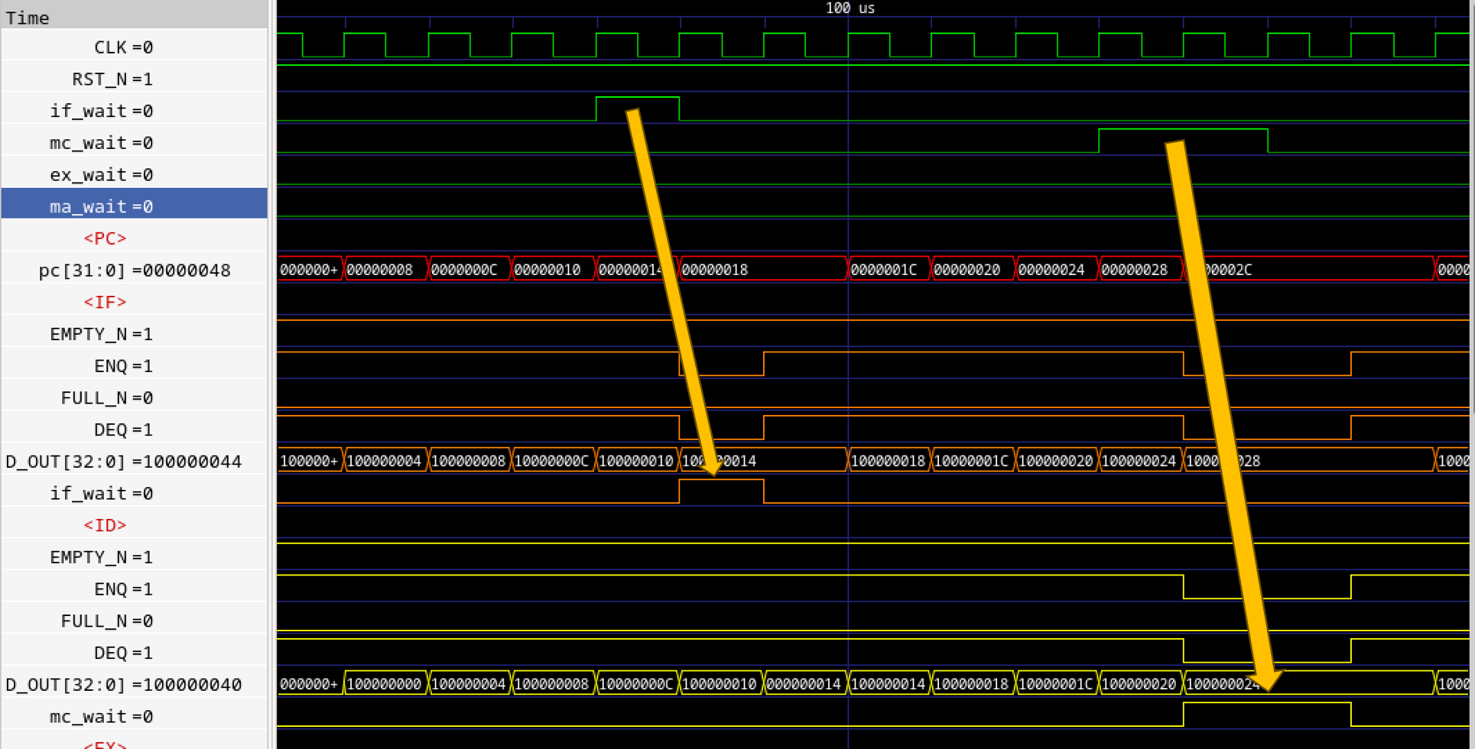The height and width of the screenshot is (749, 1475).
Task: Click the 100 us time label
Action: tap(850, 8)
